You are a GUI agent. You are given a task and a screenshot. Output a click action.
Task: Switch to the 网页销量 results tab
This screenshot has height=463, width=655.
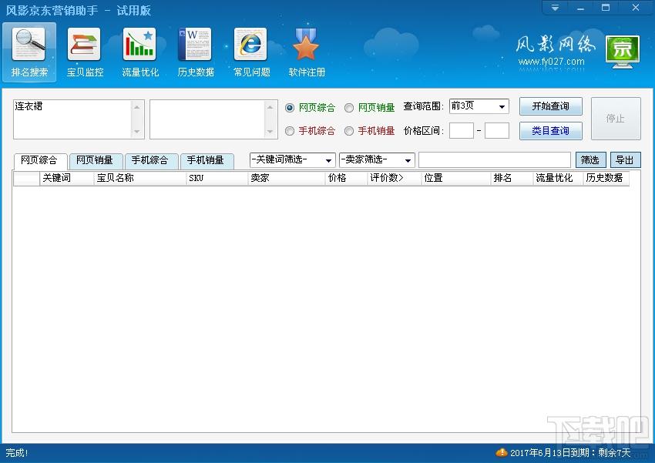click(96, 160)
